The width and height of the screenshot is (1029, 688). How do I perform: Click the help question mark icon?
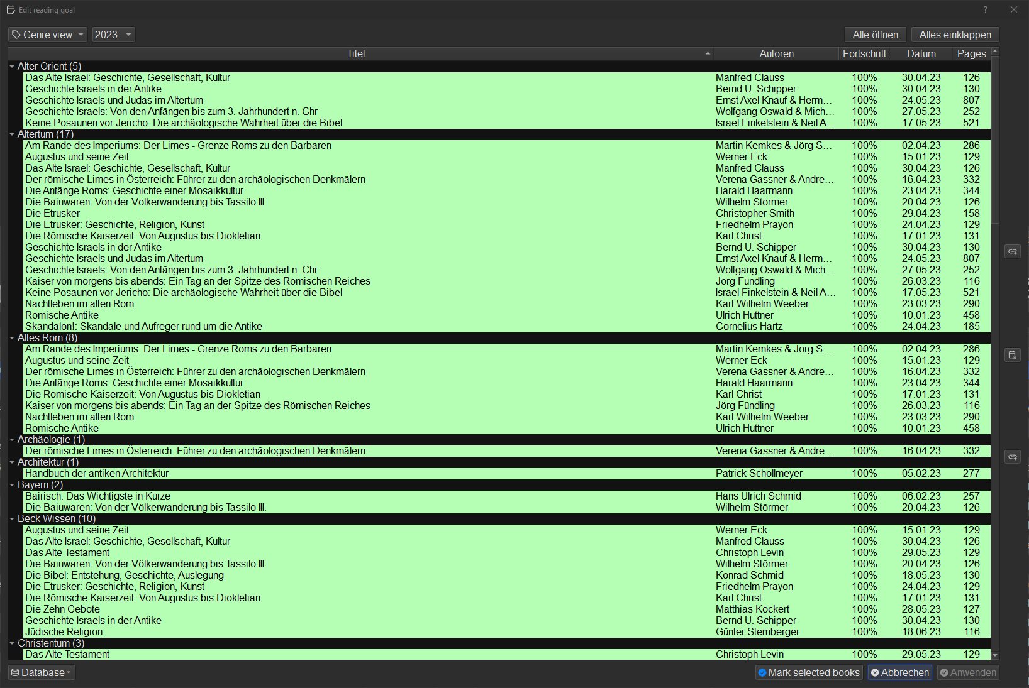(986, 9)
